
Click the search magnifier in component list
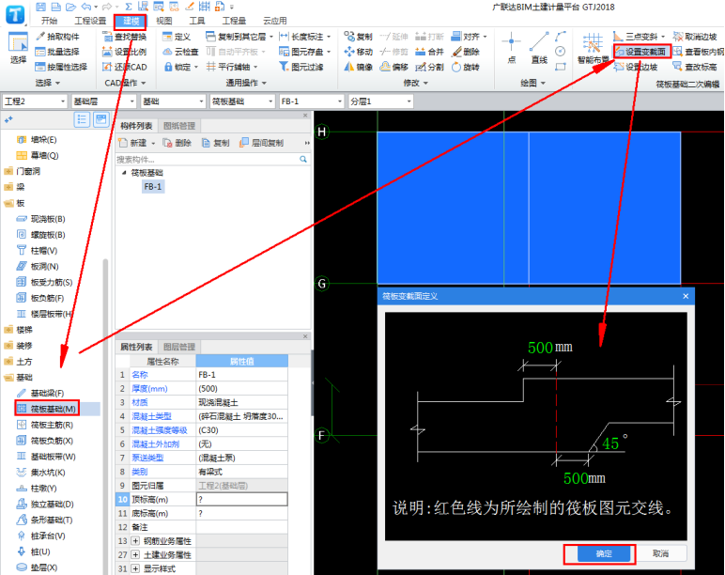(x=303, y=159)
